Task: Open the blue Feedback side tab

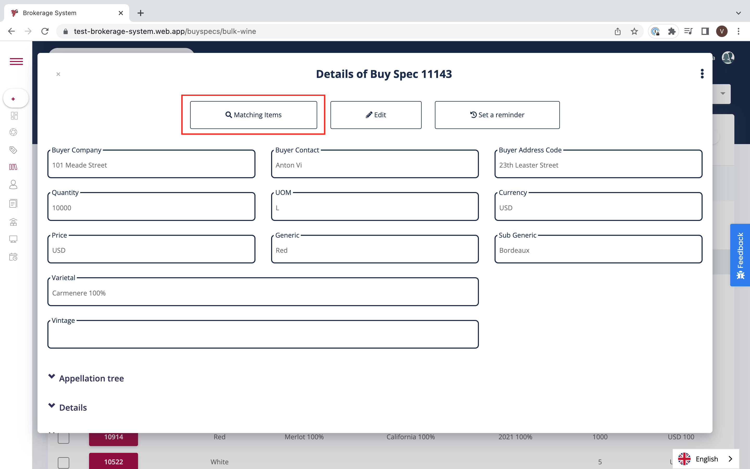Action: [740, 255]
